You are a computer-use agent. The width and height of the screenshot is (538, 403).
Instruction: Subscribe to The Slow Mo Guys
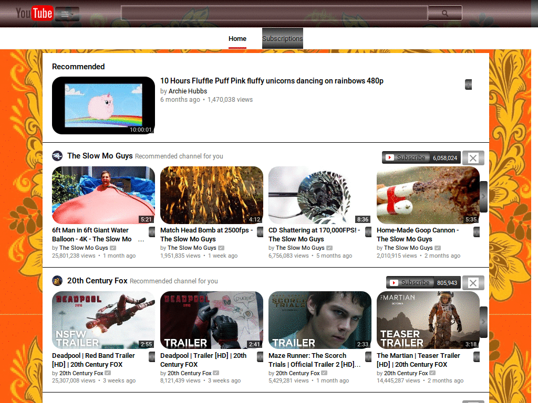(406, 157)
